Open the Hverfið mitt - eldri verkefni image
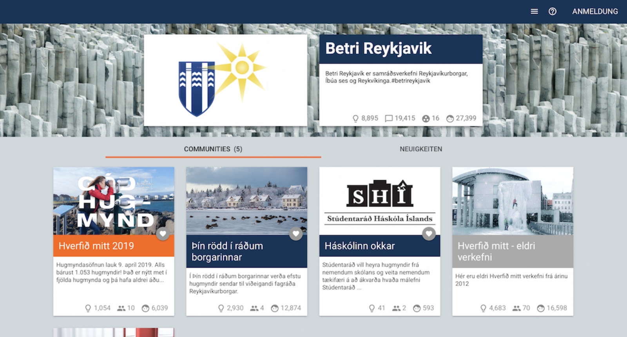 [x=513, y=201]
